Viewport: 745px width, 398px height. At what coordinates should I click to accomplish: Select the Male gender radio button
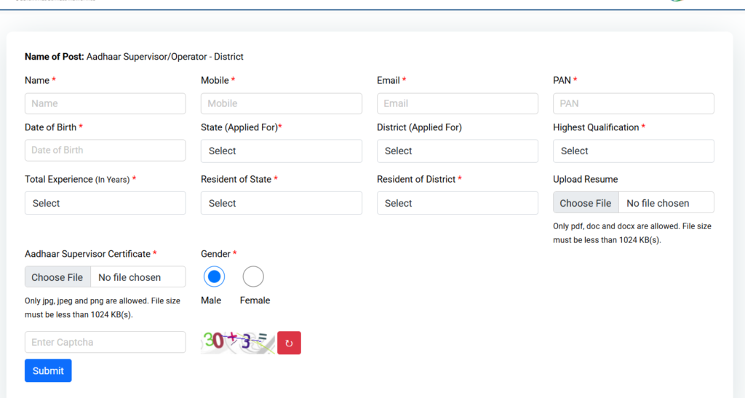[x=214, y=276]
